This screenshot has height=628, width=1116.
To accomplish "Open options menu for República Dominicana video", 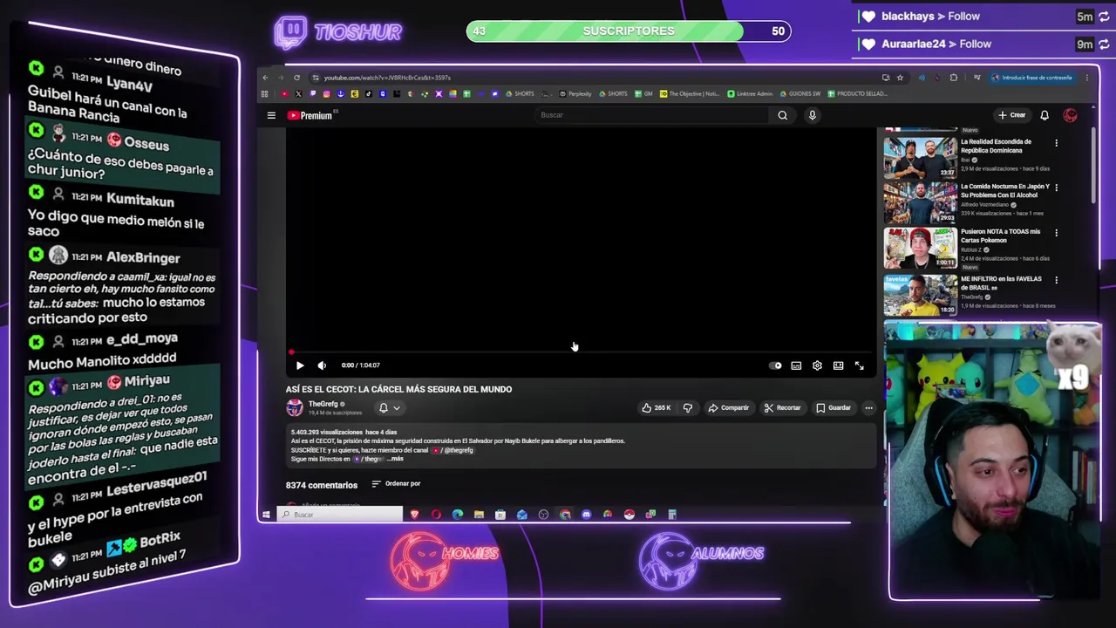I will (x=1056, y=143).
